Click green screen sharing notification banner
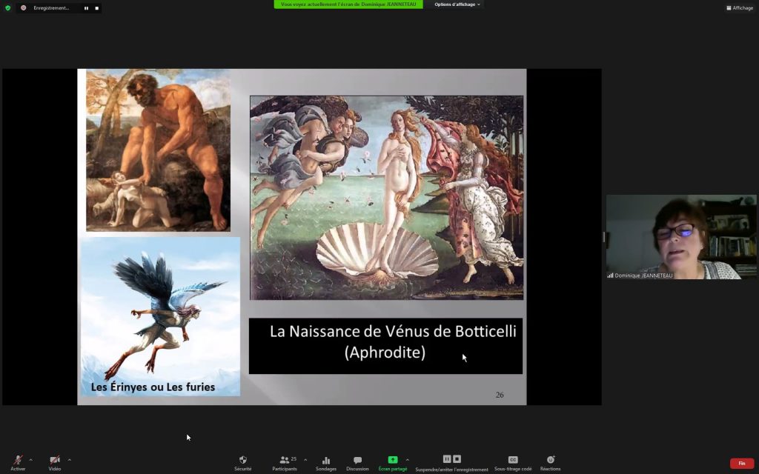 pyautogui.click(x=348, y=4)
